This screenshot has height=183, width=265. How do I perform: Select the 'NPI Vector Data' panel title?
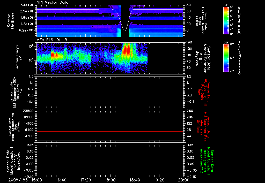tap(53, 2)
